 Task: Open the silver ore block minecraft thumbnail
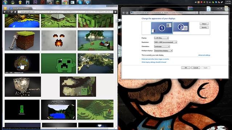(23, 87)
